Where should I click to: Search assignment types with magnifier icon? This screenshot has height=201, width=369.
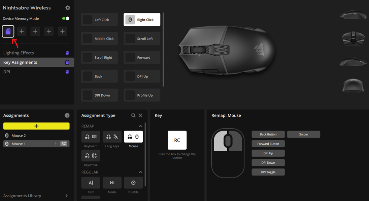point(133,115)
